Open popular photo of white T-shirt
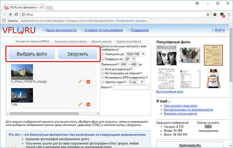Image resolution: width=233 pixels, height=148 pixels. coord(213,78)
